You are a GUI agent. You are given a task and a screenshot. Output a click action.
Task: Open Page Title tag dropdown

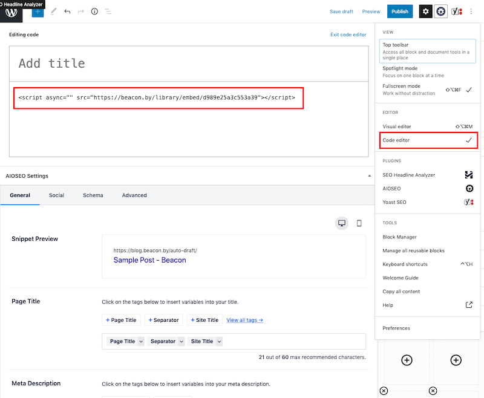(141, 342)
